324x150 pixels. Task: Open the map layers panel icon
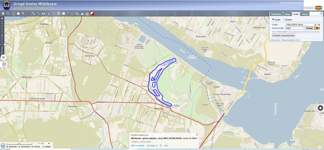(3, 13)
